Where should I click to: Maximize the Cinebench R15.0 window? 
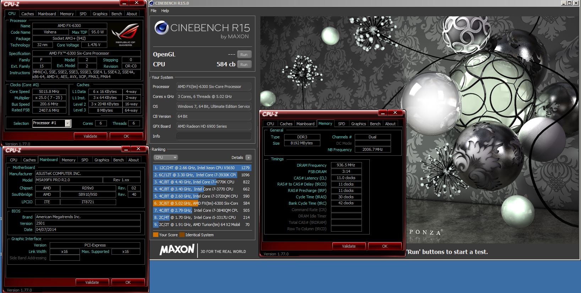570,3
